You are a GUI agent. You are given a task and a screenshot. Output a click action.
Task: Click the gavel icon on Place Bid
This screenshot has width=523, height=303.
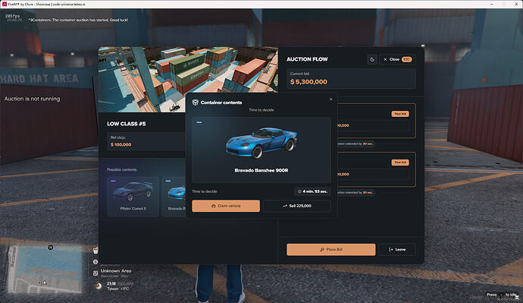322,250
